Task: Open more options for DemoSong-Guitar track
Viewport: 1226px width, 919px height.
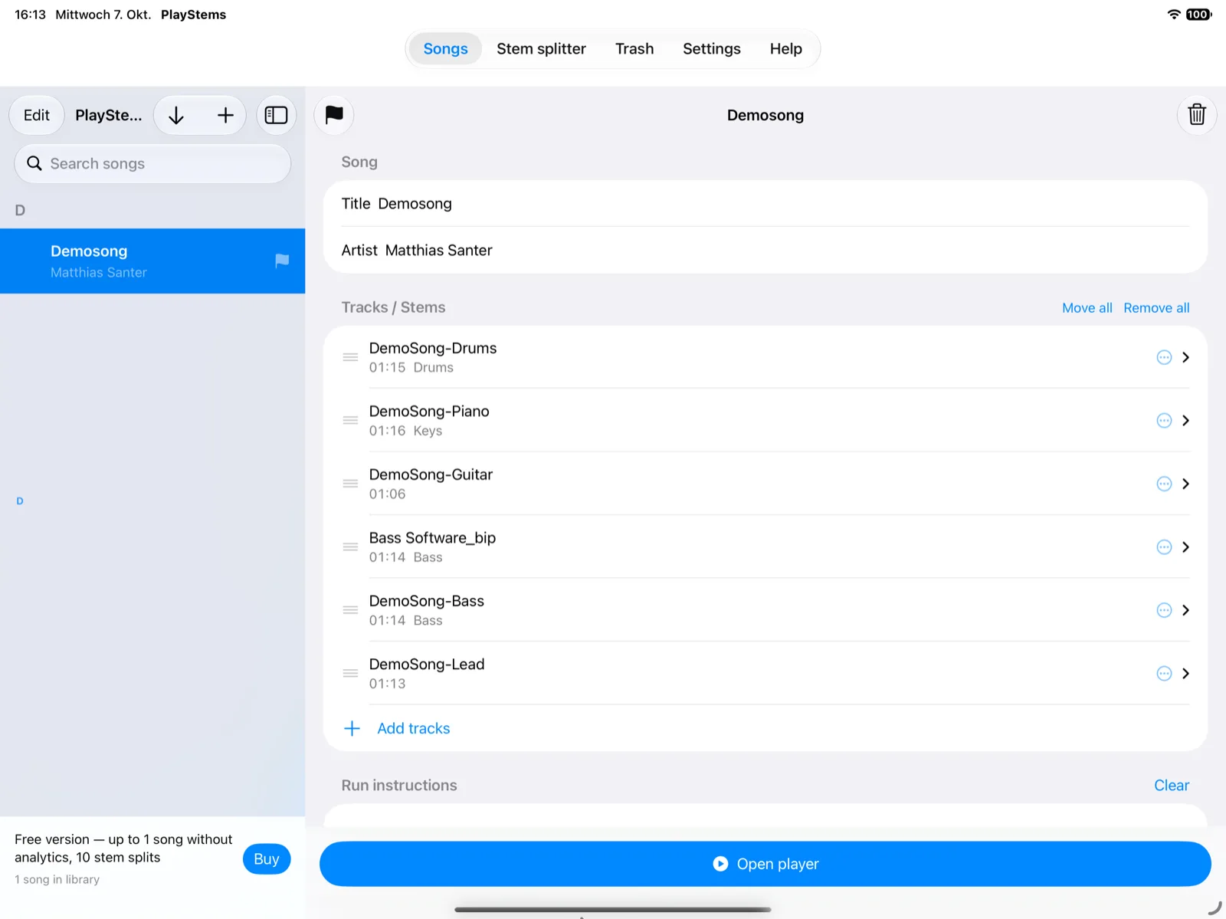Action: [1164, 484]
